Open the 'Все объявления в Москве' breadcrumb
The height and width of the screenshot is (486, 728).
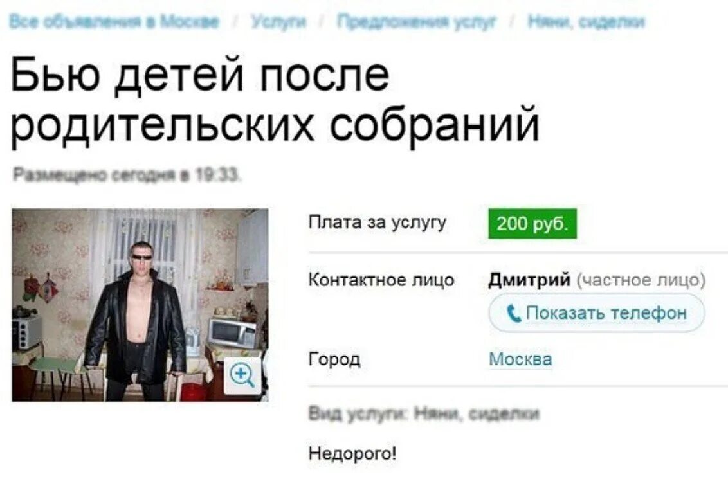coord(113,21)
